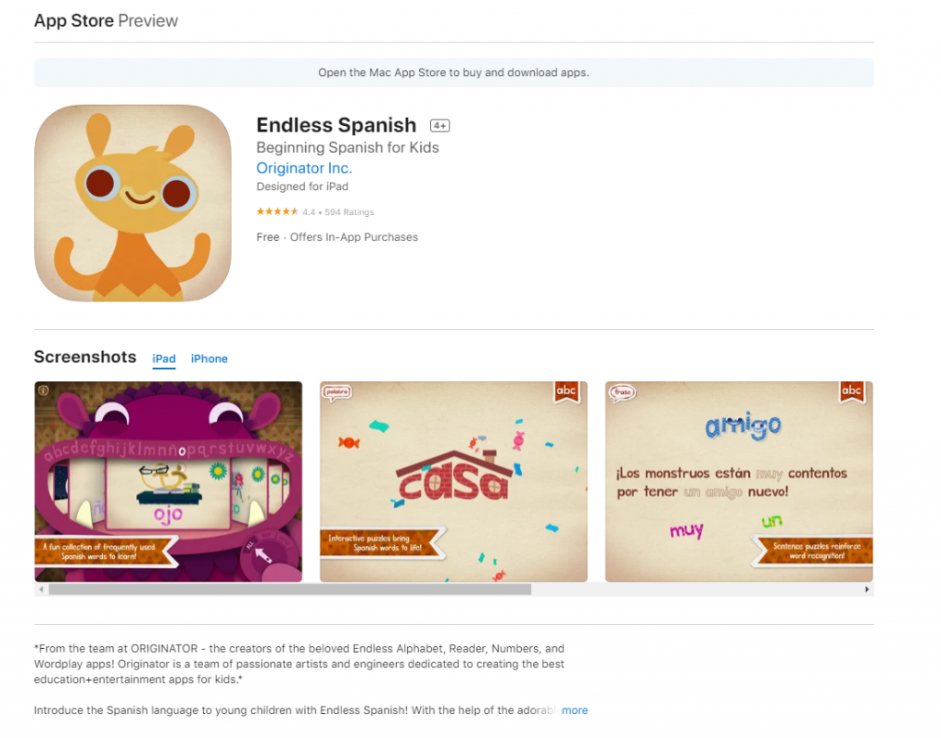Click the palabra speech bubble icon
Screen dimensions: 941x738
337,392
